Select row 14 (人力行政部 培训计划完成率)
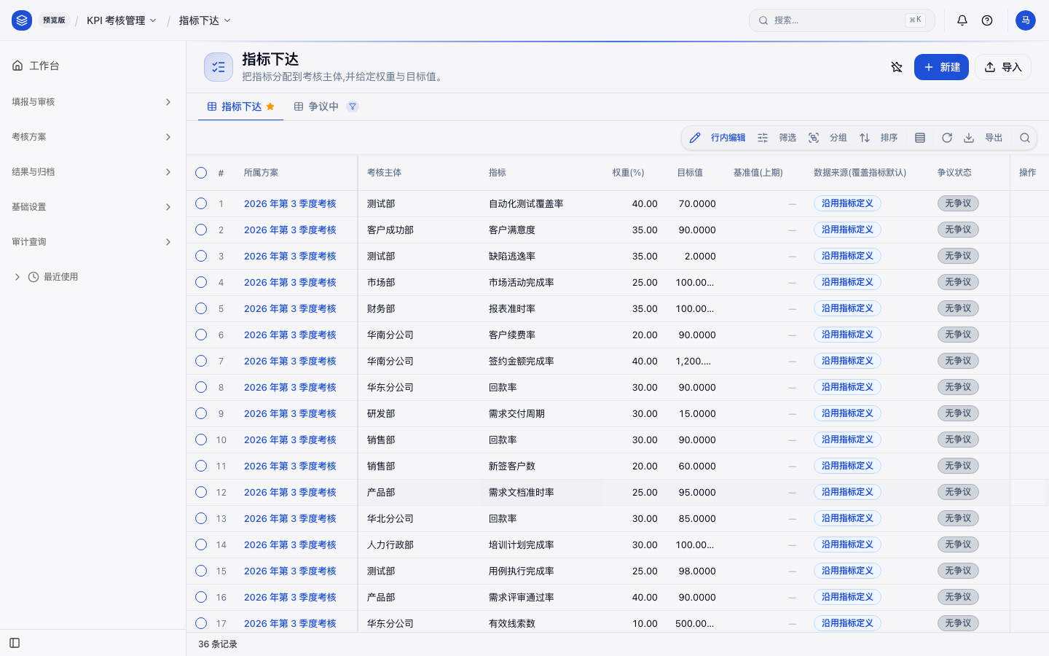Image resolution: width=1049 pixels, height=656 pixels. click(201, 544)
